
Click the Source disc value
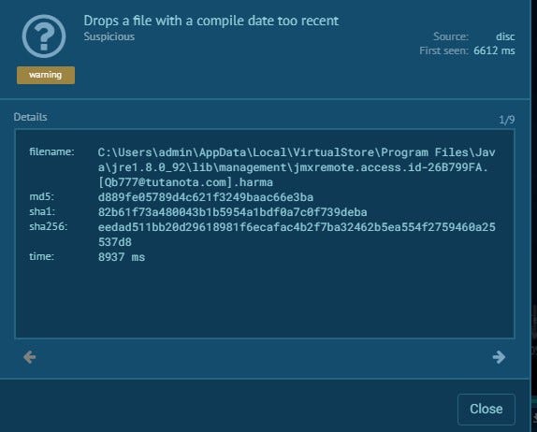tap(505, 36)
